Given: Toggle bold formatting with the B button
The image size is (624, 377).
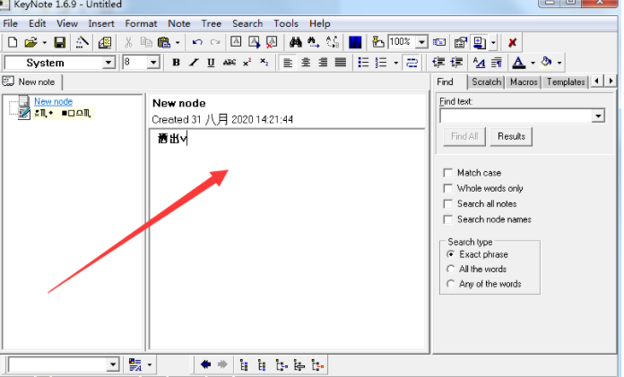Looking at the screenshot, I should coord(176,63).
